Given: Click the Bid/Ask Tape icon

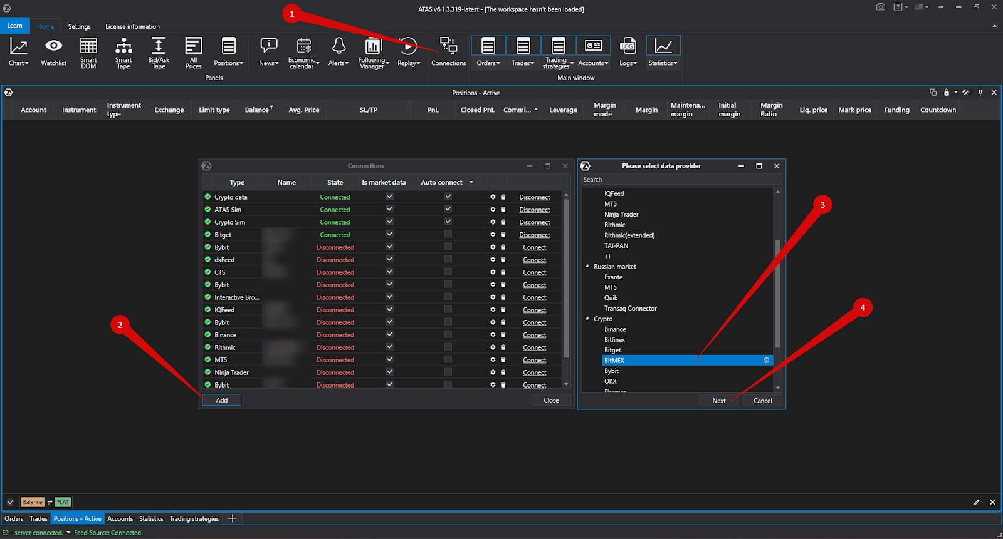Looking at the screenshot, I should (159, 52).
